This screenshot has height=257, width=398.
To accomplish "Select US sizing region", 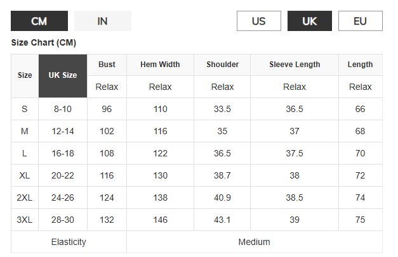I will coord(258,21).
